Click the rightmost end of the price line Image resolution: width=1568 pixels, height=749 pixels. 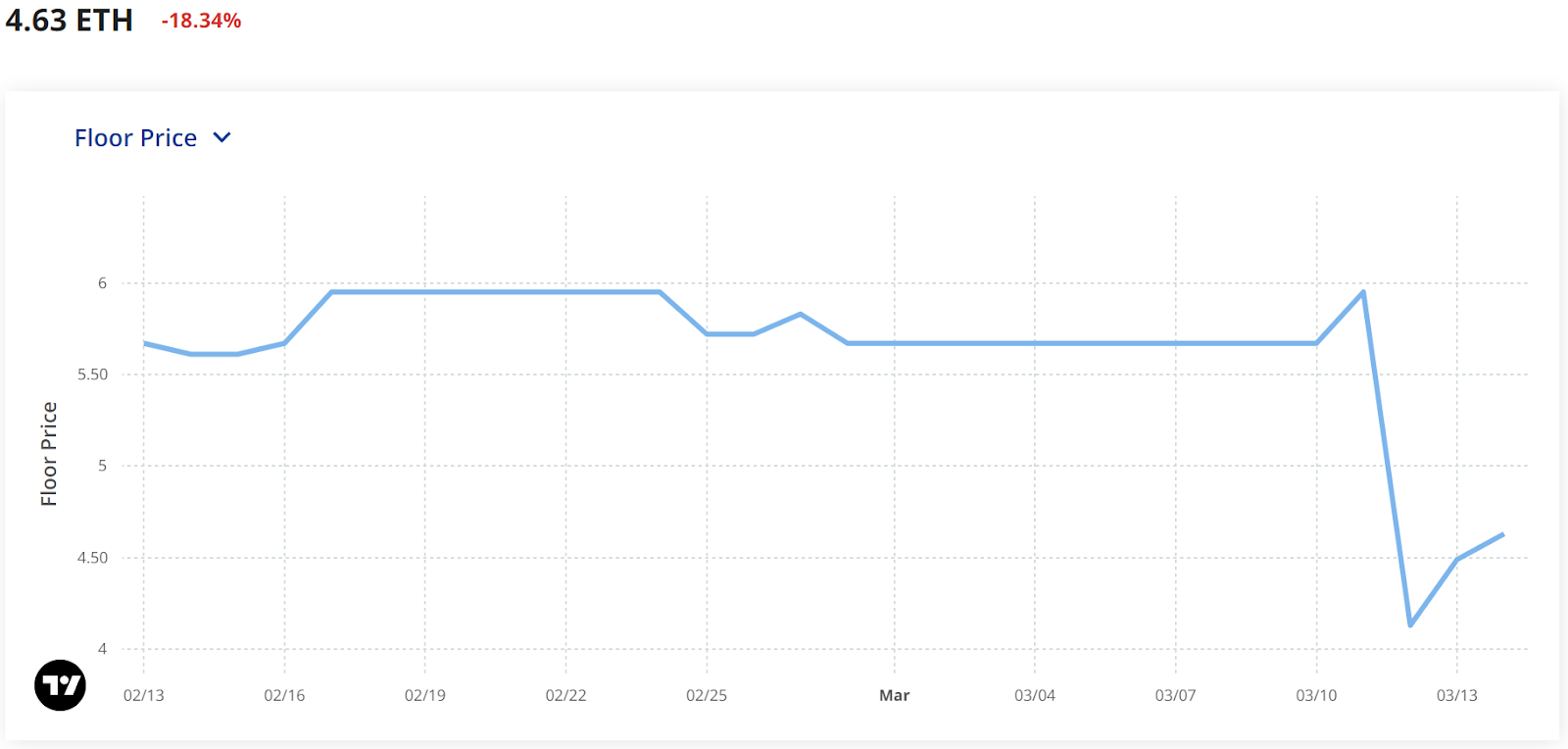[x=1502, y=534]
